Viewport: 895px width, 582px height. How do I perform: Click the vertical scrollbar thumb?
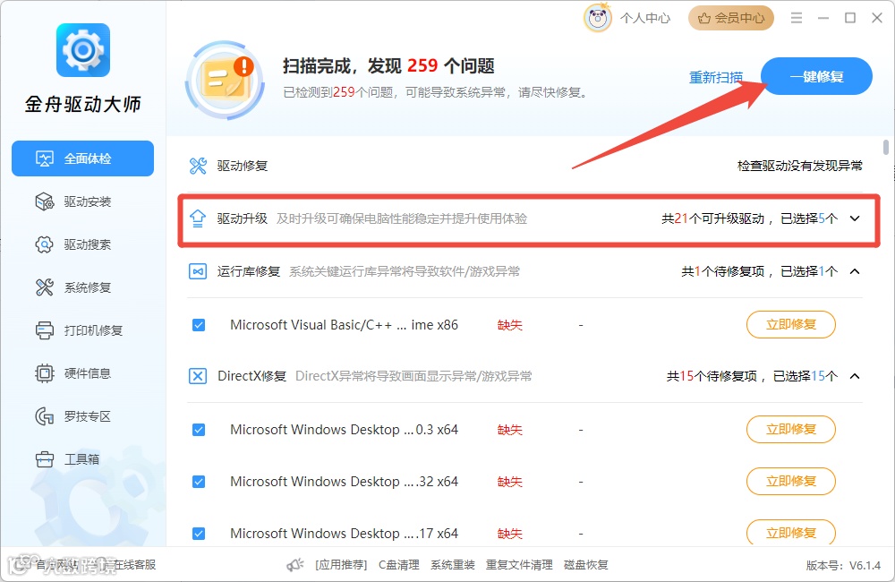point(885,147)
